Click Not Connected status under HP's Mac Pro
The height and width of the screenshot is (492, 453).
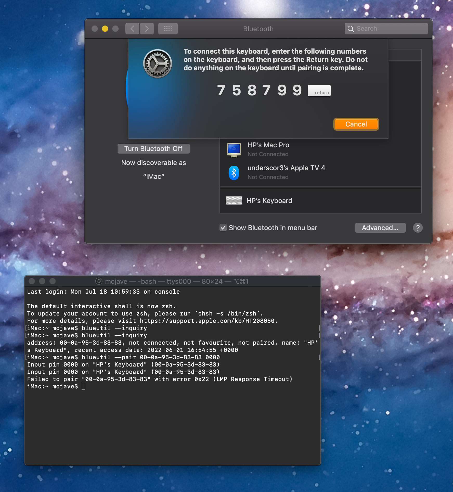coord(268,154)
